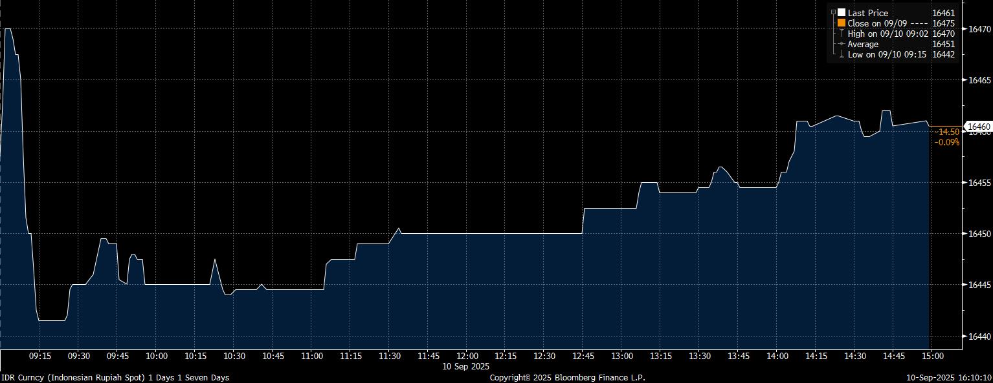Image resolution: width=993 pixels, height=383 pixels.
Task: Click the orange -0.09% change label
Action: [x=947, y=142]
